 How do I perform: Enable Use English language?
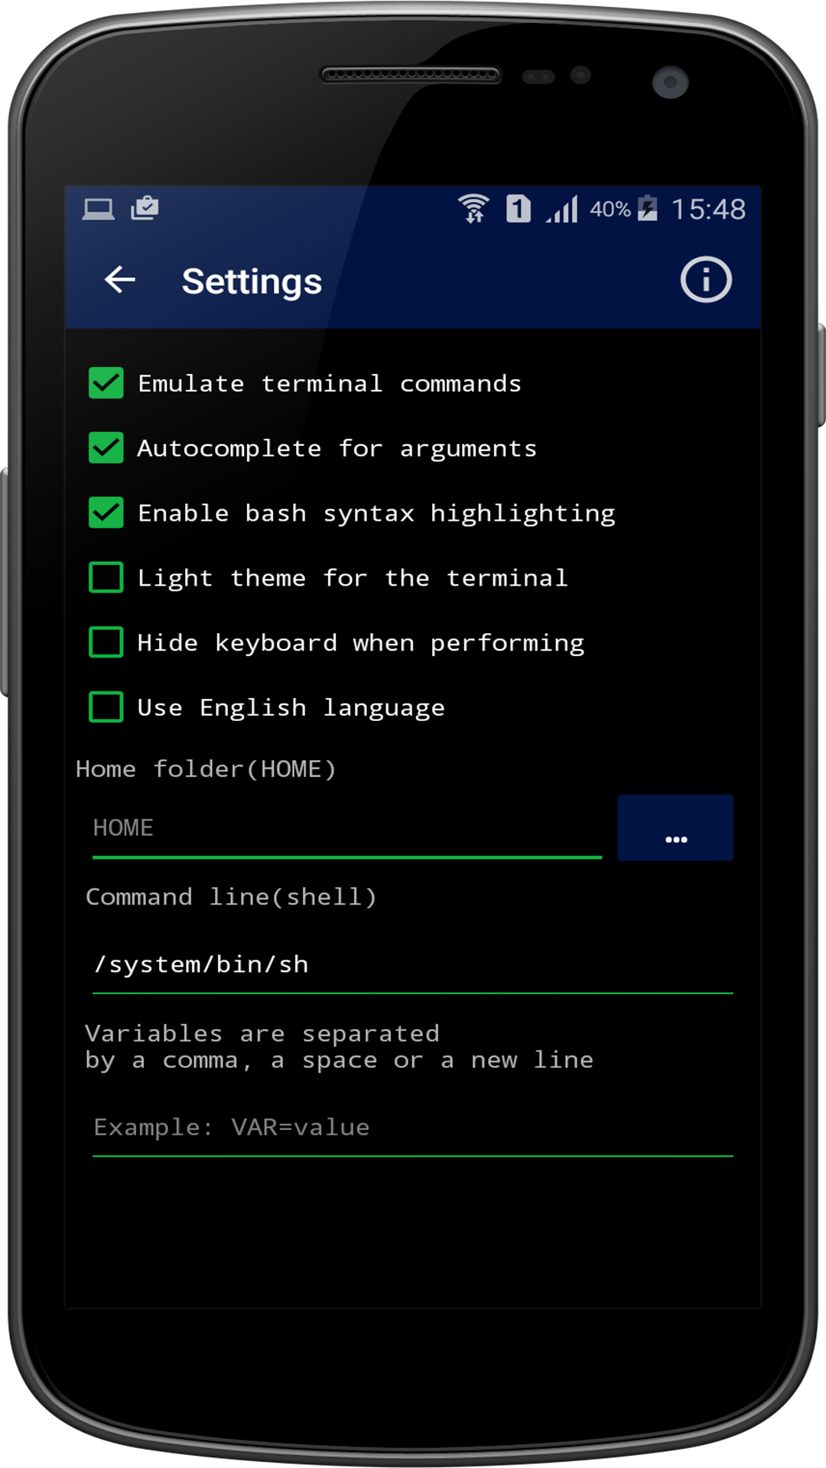106,707
